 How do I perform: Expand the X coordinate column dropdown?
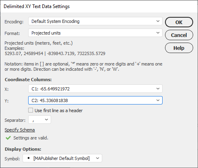tap(95, 89)
